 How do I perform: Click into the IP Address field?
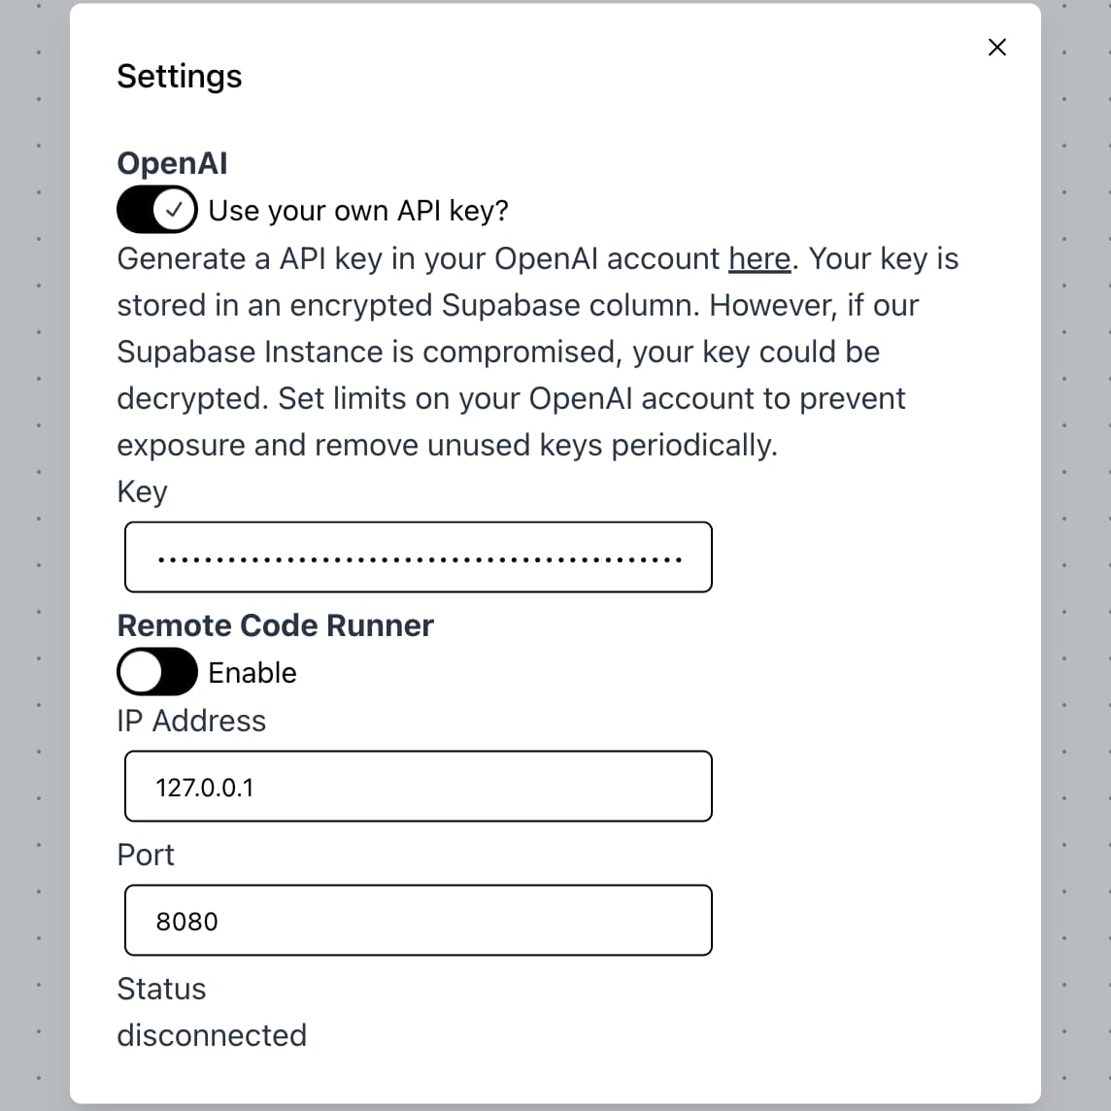pos(419,787)
